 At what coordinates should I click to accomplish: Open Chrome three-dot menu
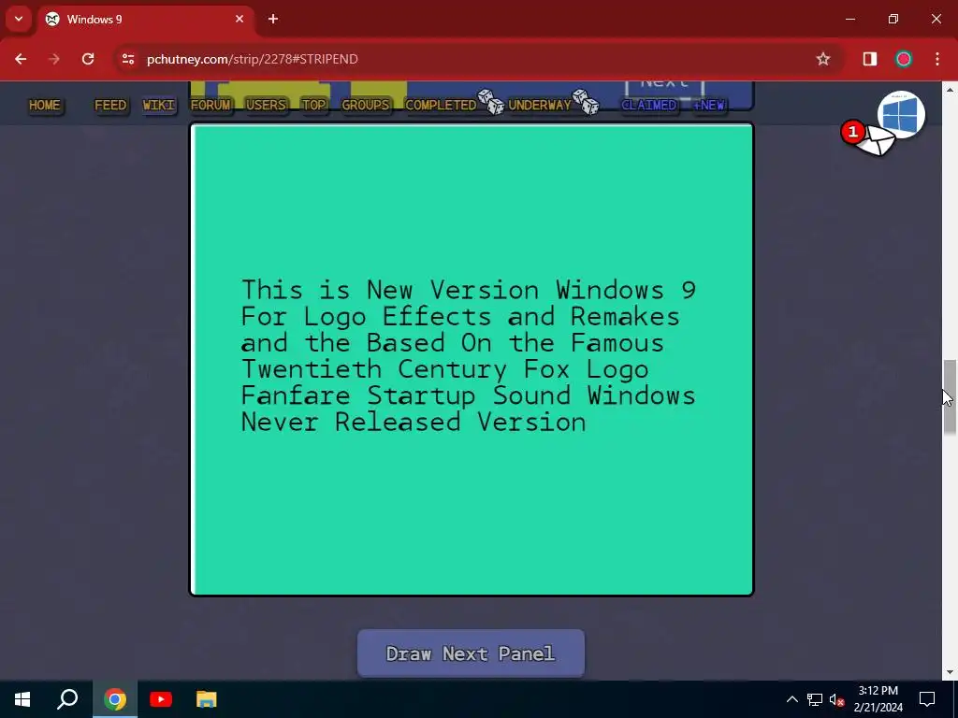point(937,59)
